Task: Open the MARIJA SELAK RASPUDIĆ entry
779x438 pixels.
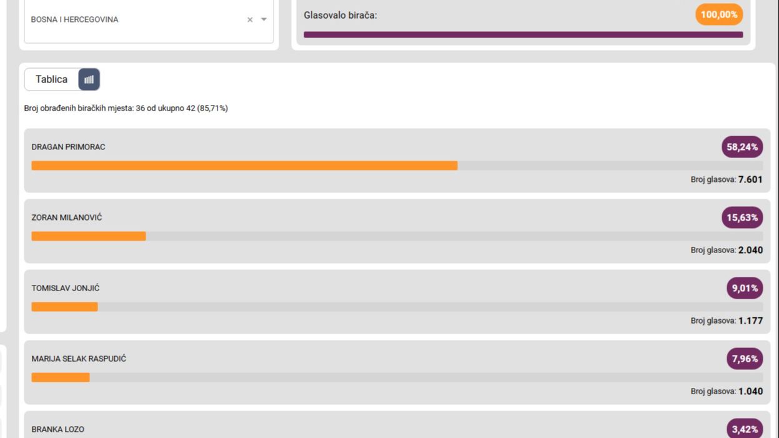Action: (x=79, y=359)
